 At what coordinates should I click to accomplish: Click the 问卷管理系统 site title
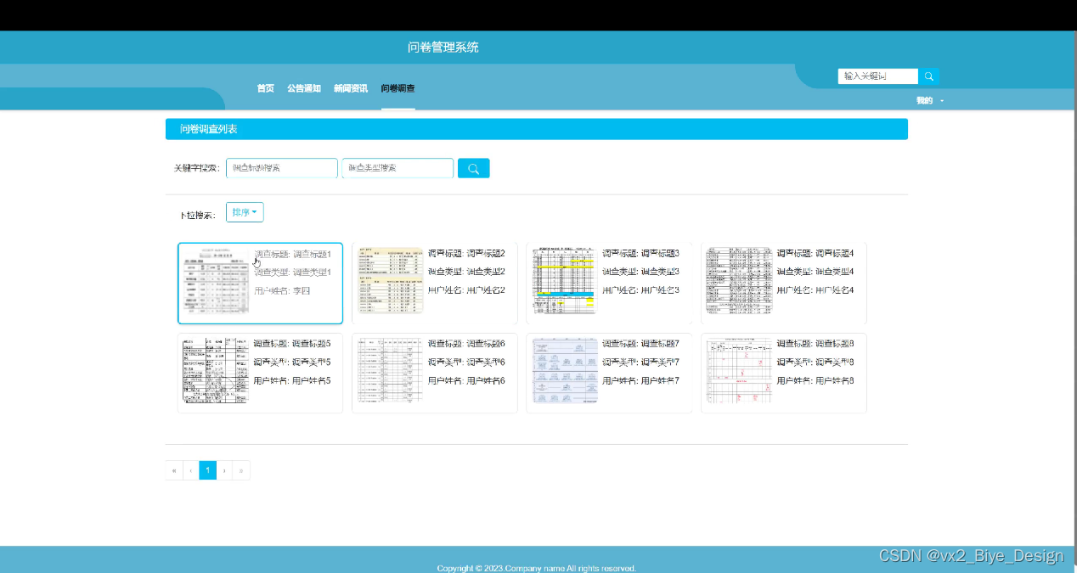point(443,48)
